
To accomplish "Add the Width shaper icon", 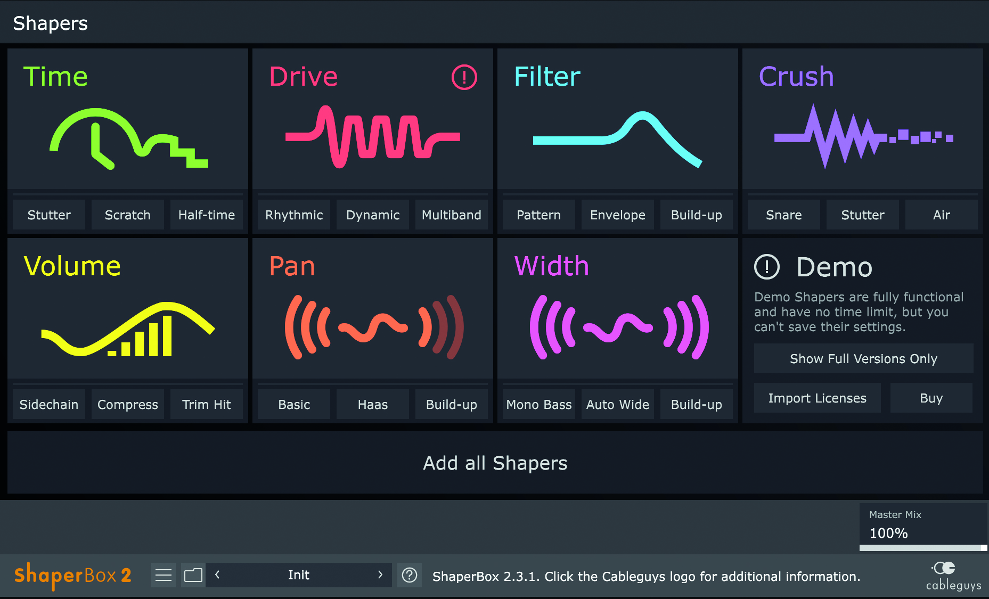I will pos(619,327).
